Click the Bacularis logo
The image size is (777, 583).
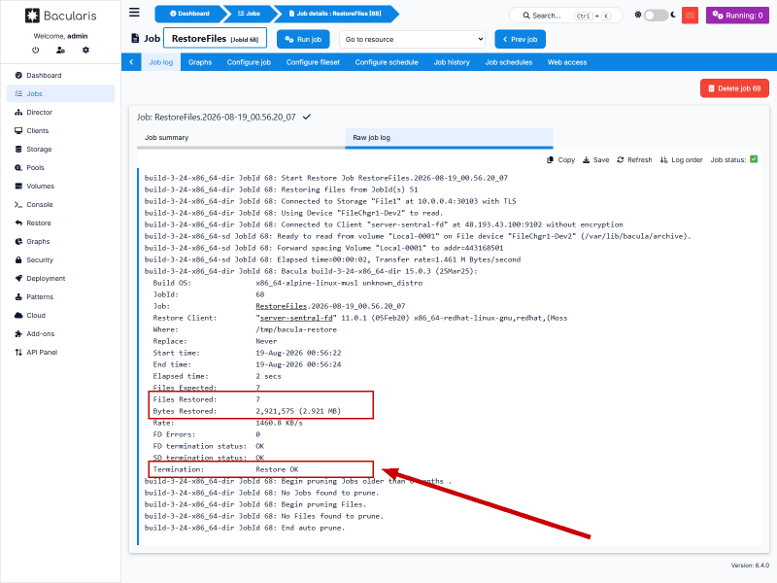(60, 16)
